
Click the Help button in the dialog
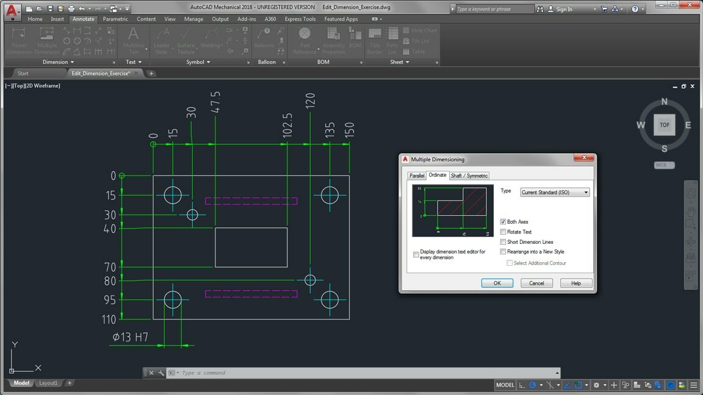[575, 283]
